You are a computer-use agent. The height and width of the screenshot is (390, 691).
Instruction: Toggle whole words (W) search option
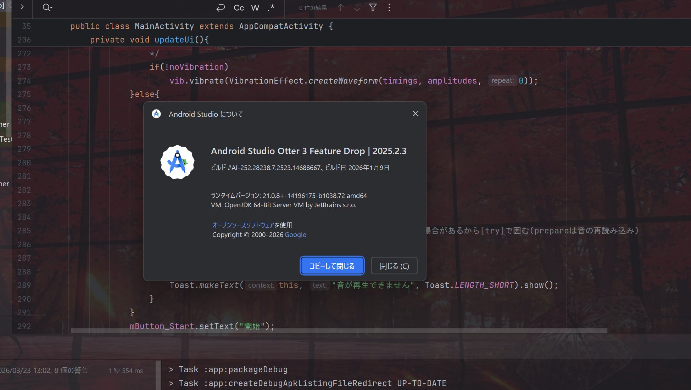(255, 8)
